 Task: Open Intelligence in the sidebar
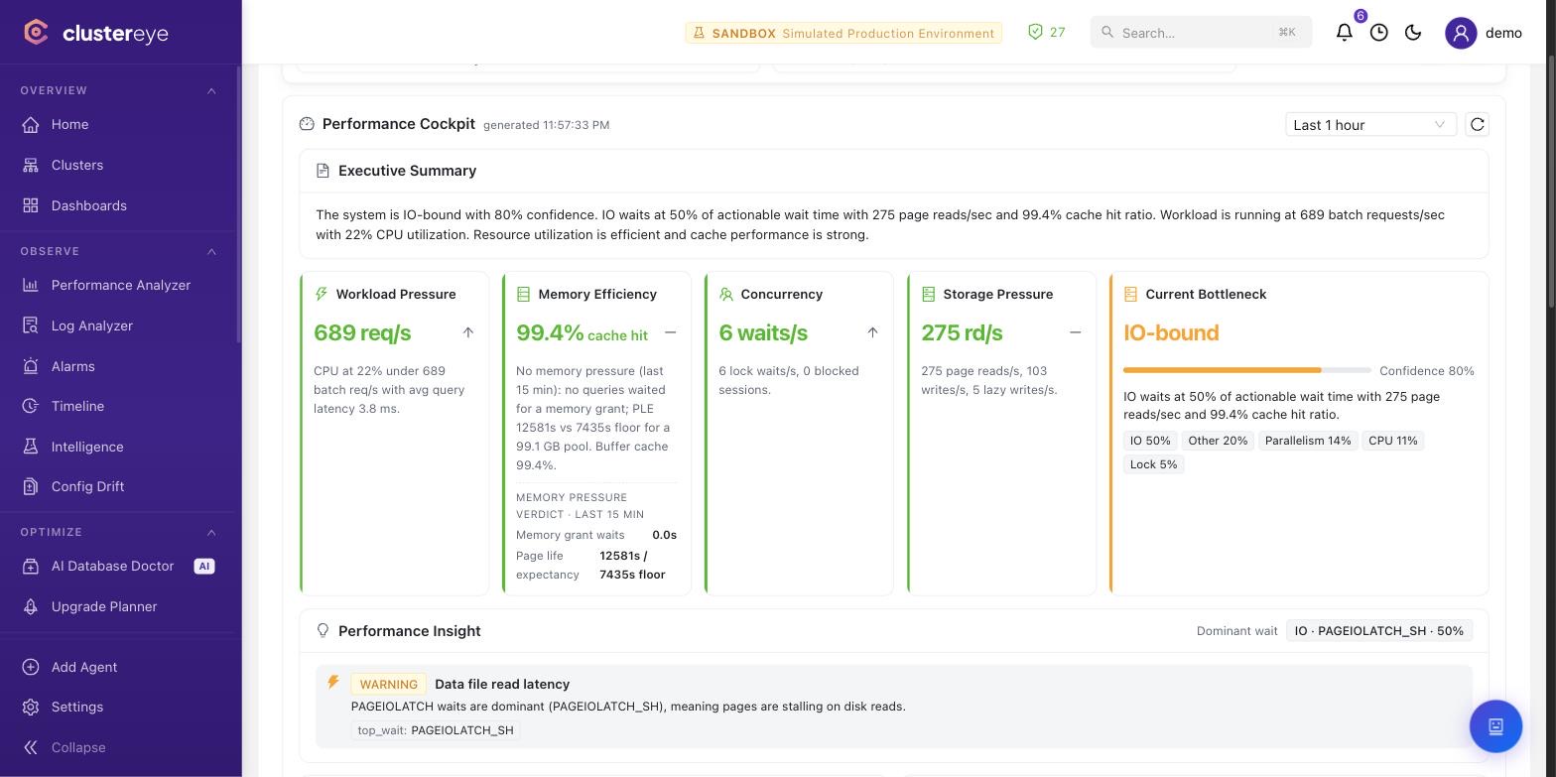(119, 447)
